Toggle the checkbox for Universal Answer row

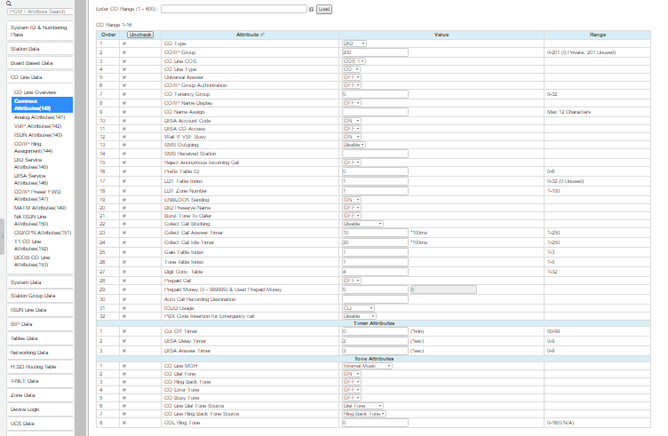pos(123,76)
